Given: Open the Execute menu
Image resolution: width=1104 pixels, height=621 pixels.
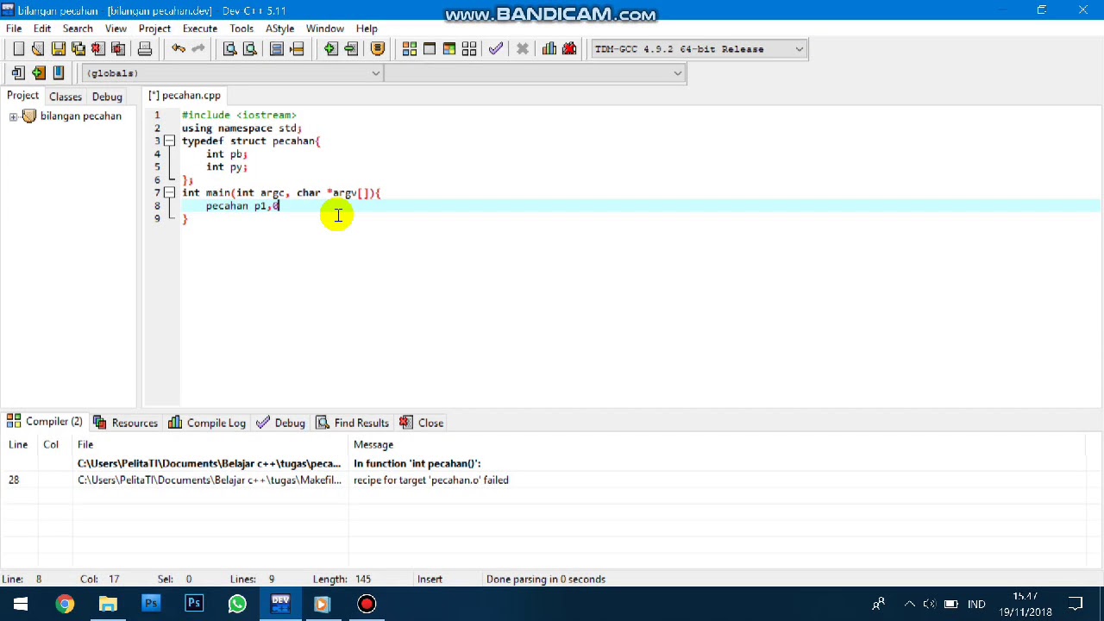Looking at the screenshot, I should tap(199, 28).
